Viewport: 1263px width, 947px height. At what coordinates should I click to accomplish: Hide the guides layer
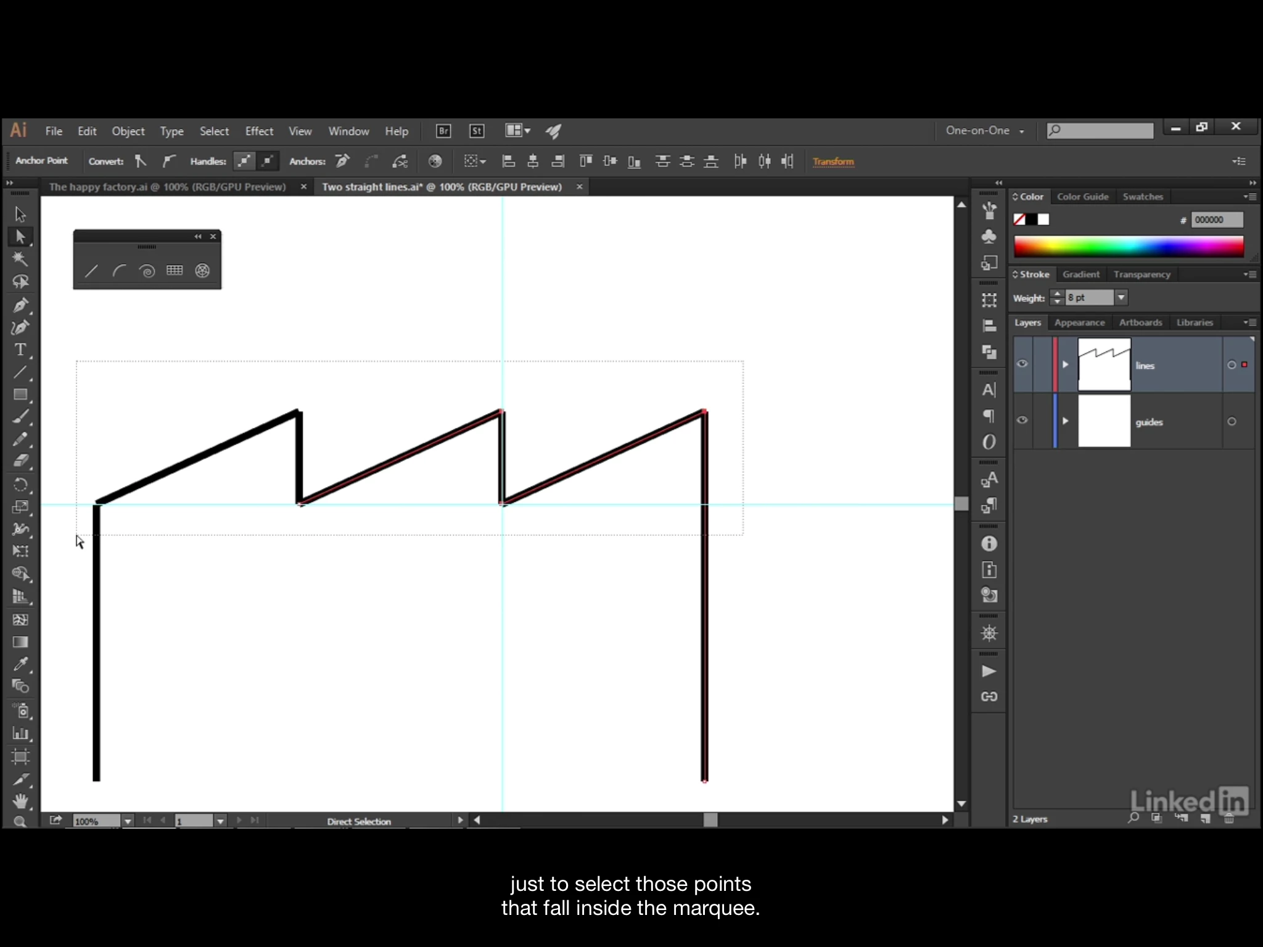(x=1022, y=420)
